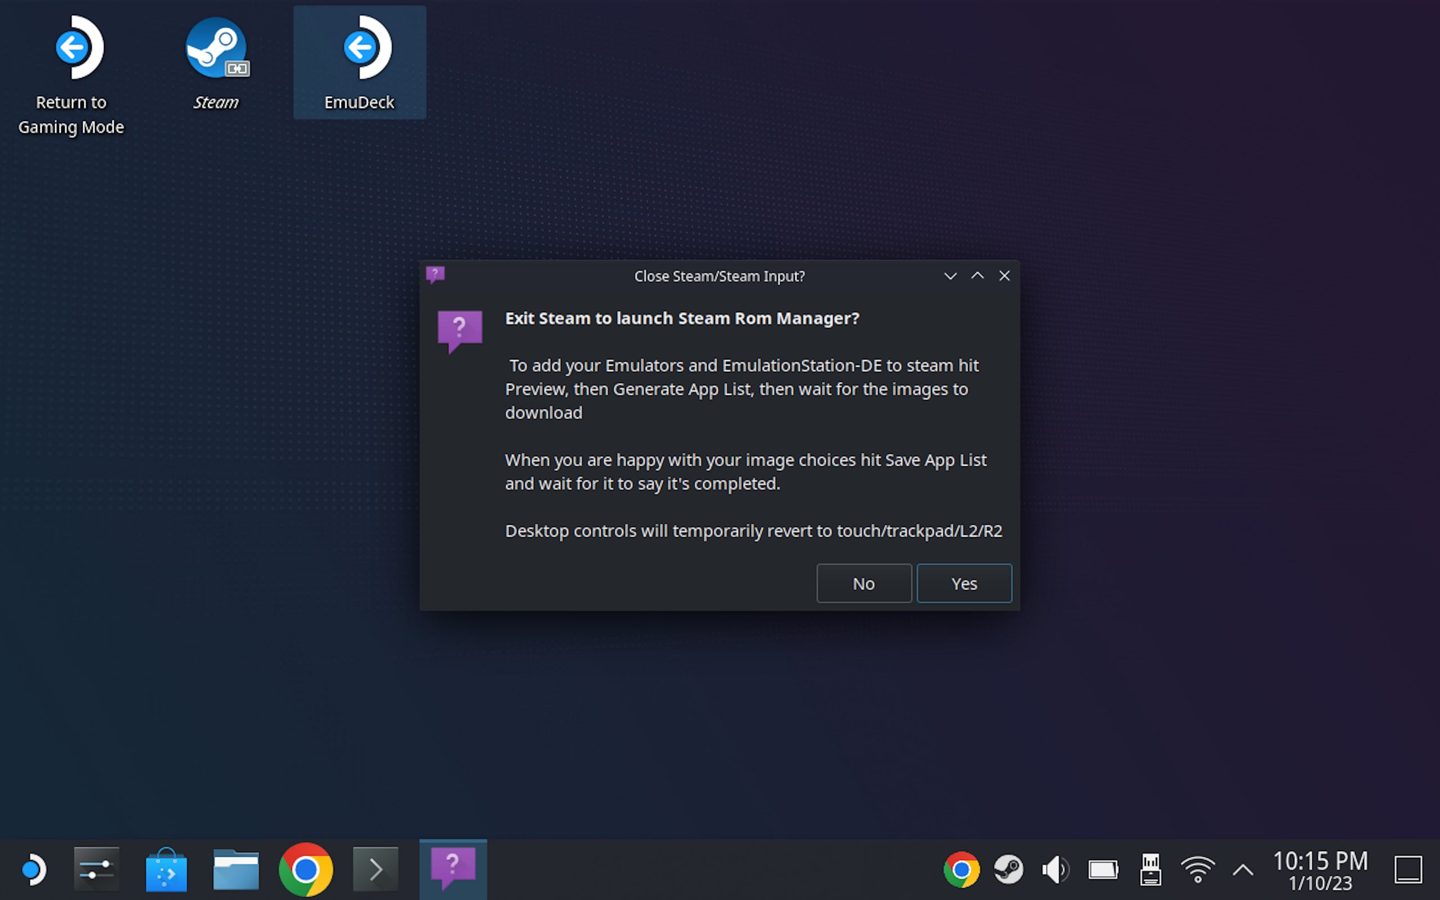Open the Steam tray icon
The width and height of the screenshot is (1440, 900).
click(x=1009, y=870)
